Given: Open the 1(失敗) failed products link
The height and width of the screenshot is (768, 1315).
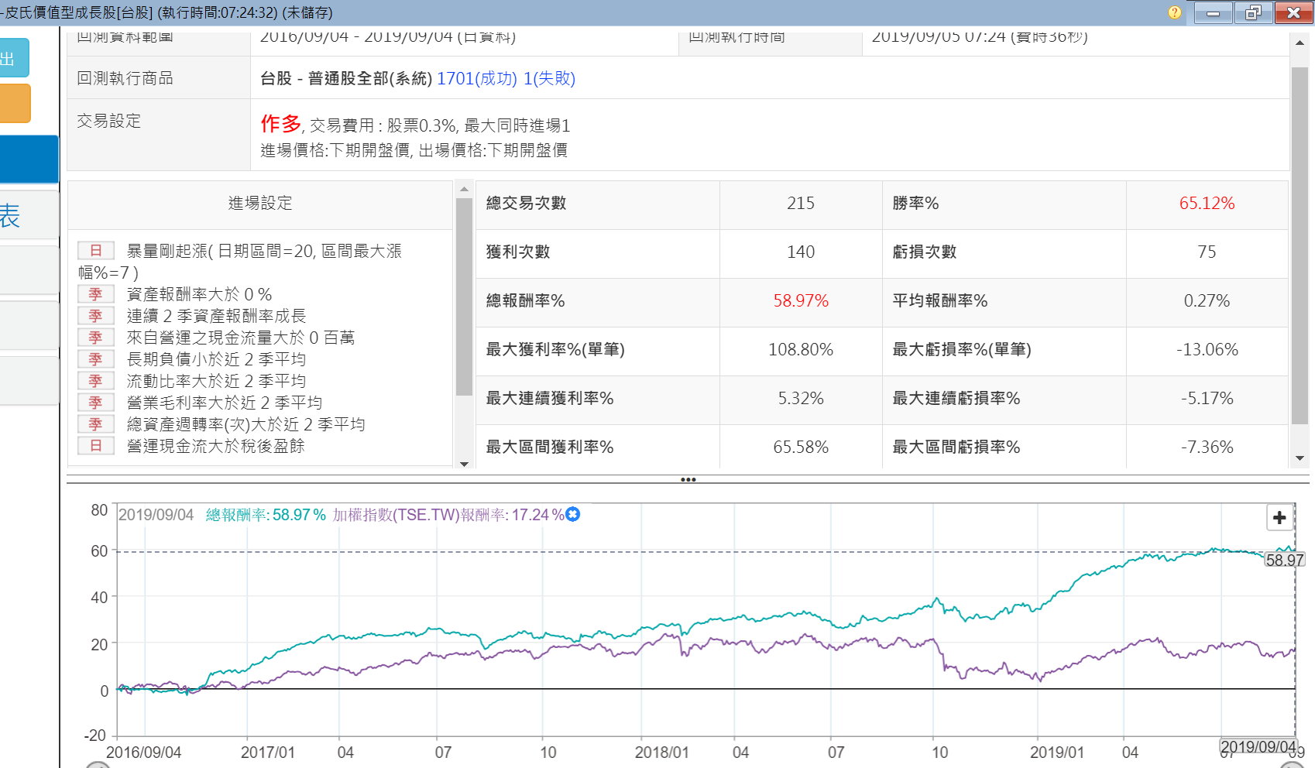Looking at the screenshot, I should (x=549, y=78).
